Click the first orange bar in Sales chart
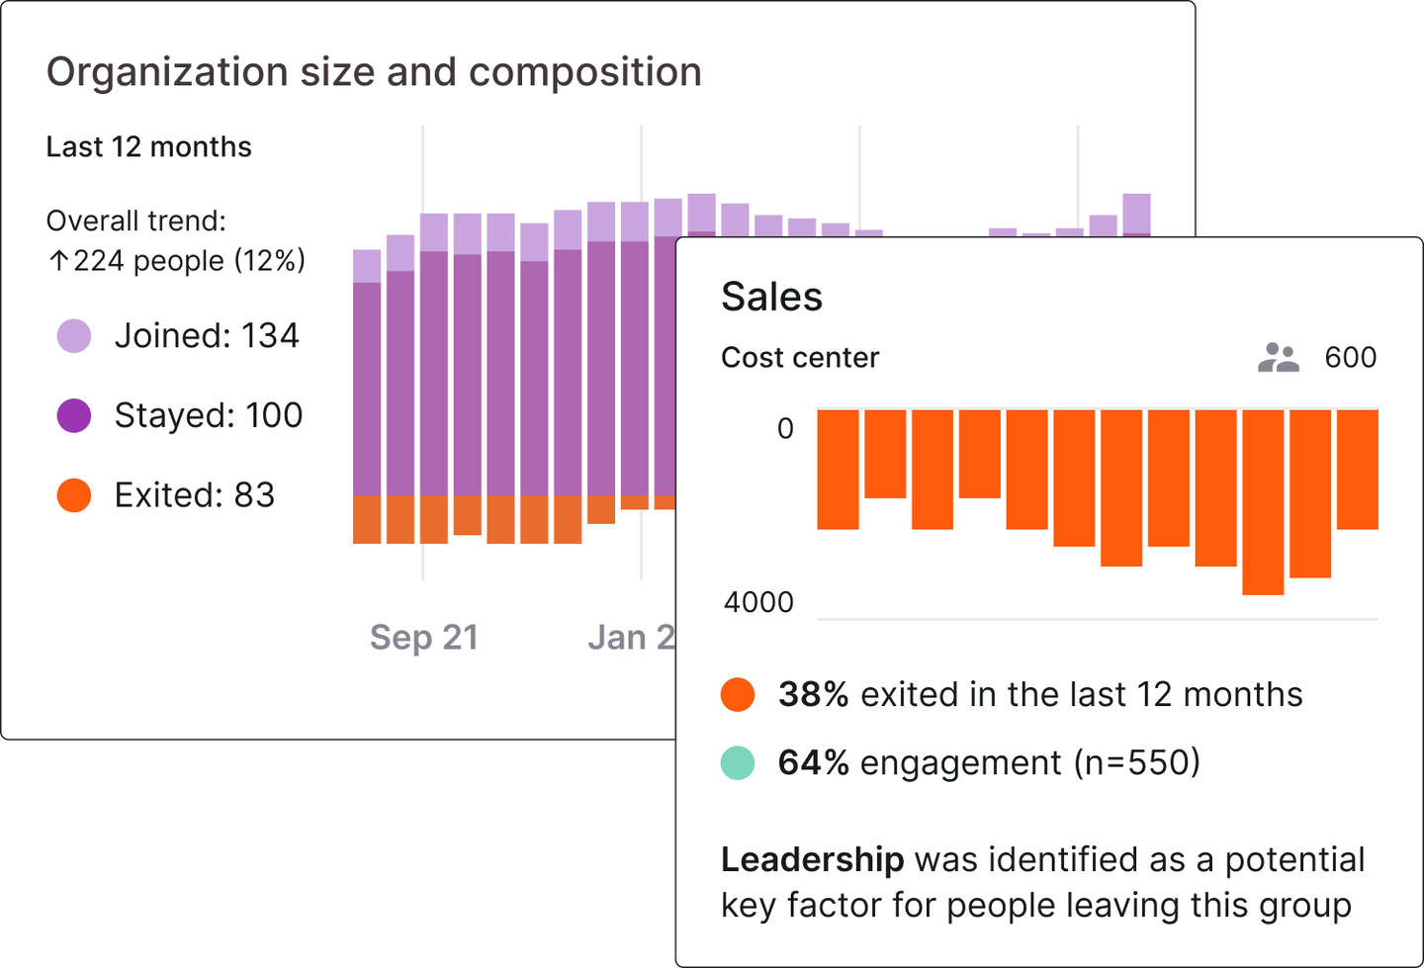The width and height of the screenshot is (1424, 968). [838, 470]
